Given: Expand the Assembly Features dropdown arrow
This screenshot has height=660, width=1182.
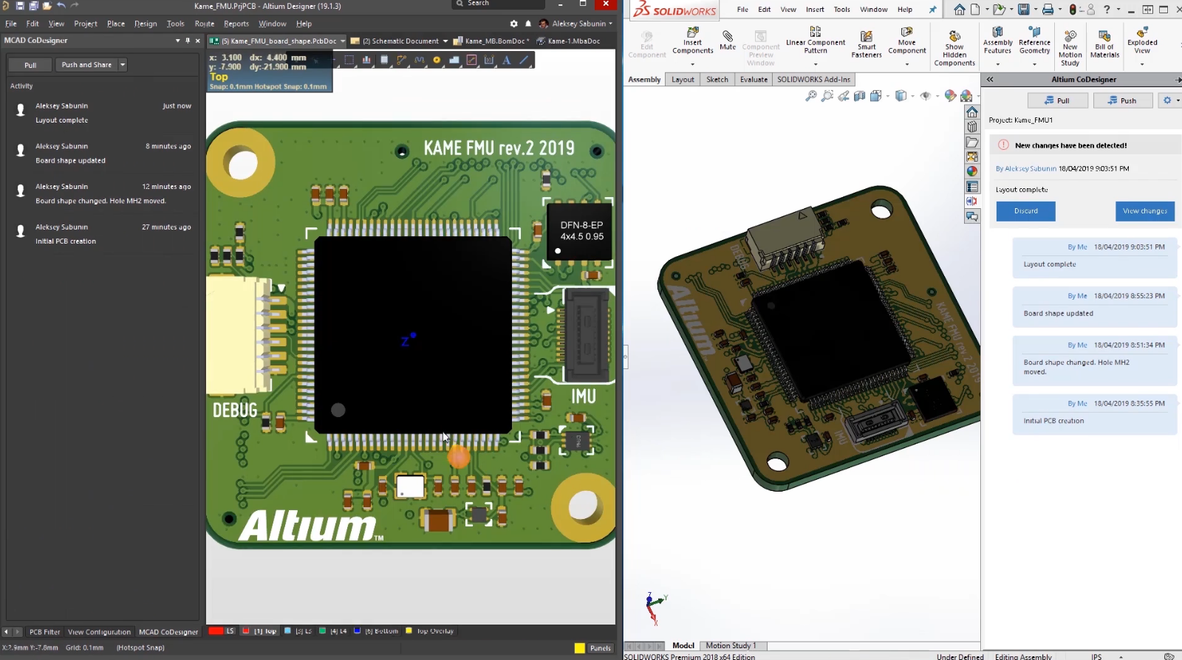Looking at the screenshot, I should pyautogui.click(x=997, y=64).
